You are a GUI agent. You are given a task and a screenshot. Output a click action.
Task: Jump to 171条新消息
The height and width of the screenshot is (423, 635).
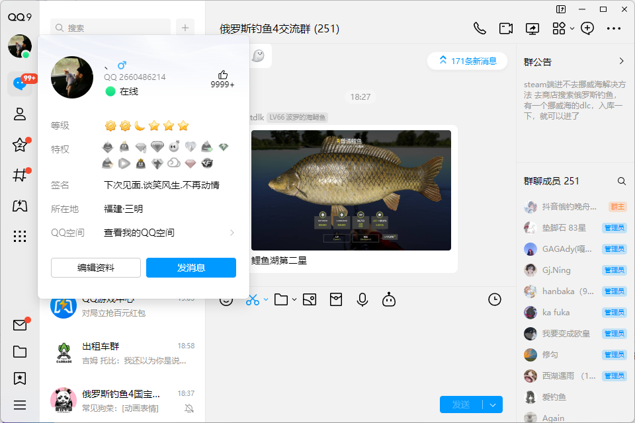pos(468,61)
